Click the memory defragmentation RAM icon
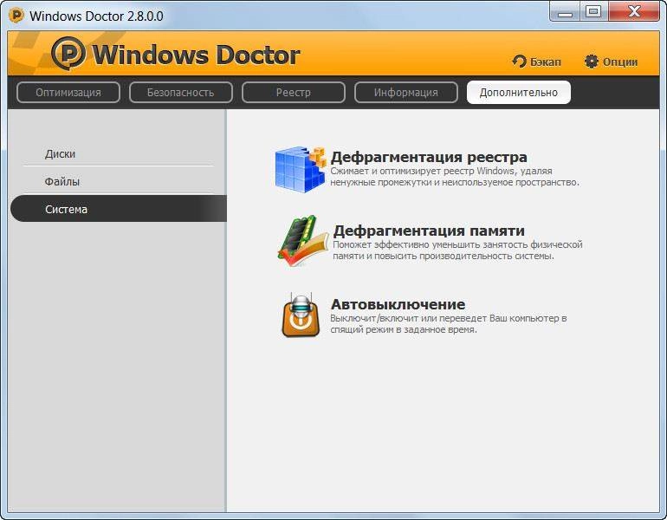The image size is (667, 520). tap(302, 241)
